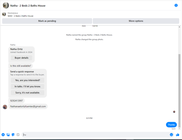View Buyer details
182x140 pixels.
pyautogui.click(x=21, y=58)
